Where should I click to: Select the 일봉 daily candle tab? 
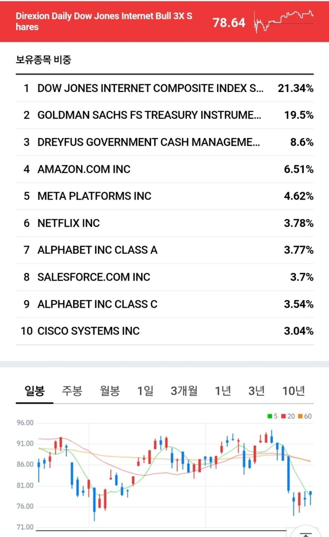[34, 391]
